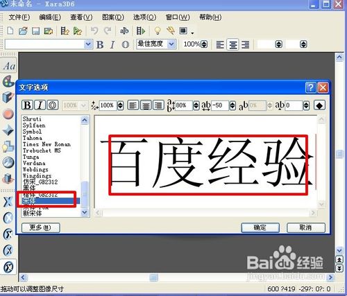Open the 帮助(H) menu
The image size is (347, 296).
point(210,17)
